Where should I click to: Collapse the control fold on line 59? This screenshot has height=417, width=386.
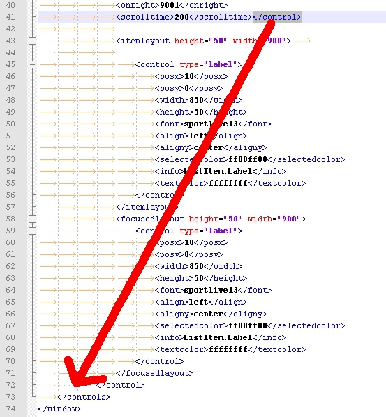coord(32,231)
